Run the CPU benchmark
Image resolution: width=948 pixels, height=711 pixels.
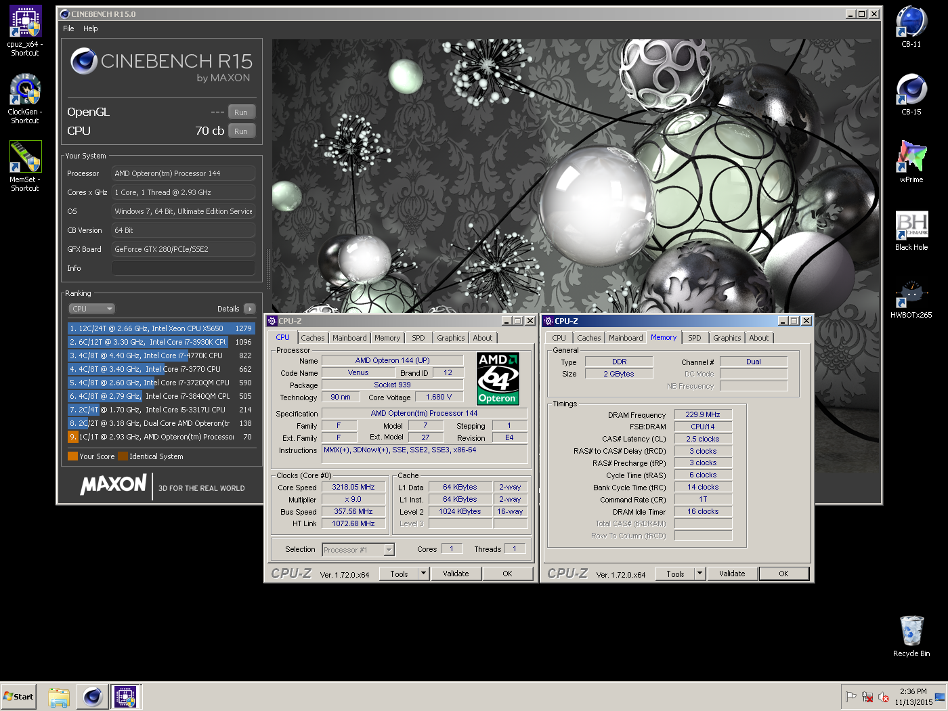[241, 131]
